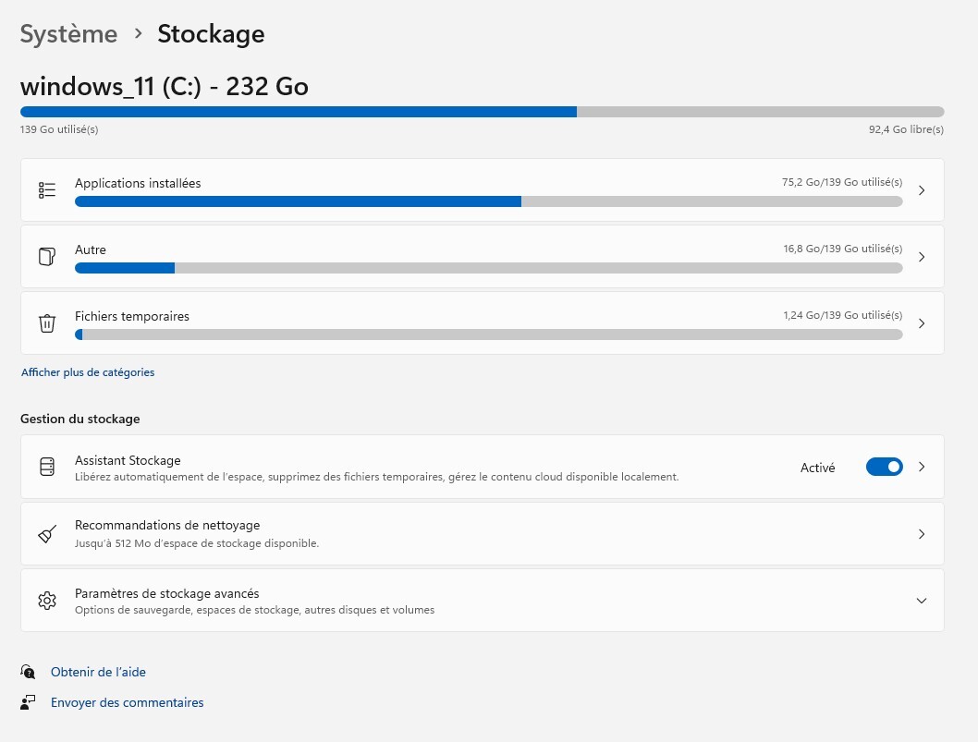Image resolution: width=978 pixels, height=742 pixels.
Task: Open Fichiers temporaires details chevron
Action: [921, 323]
